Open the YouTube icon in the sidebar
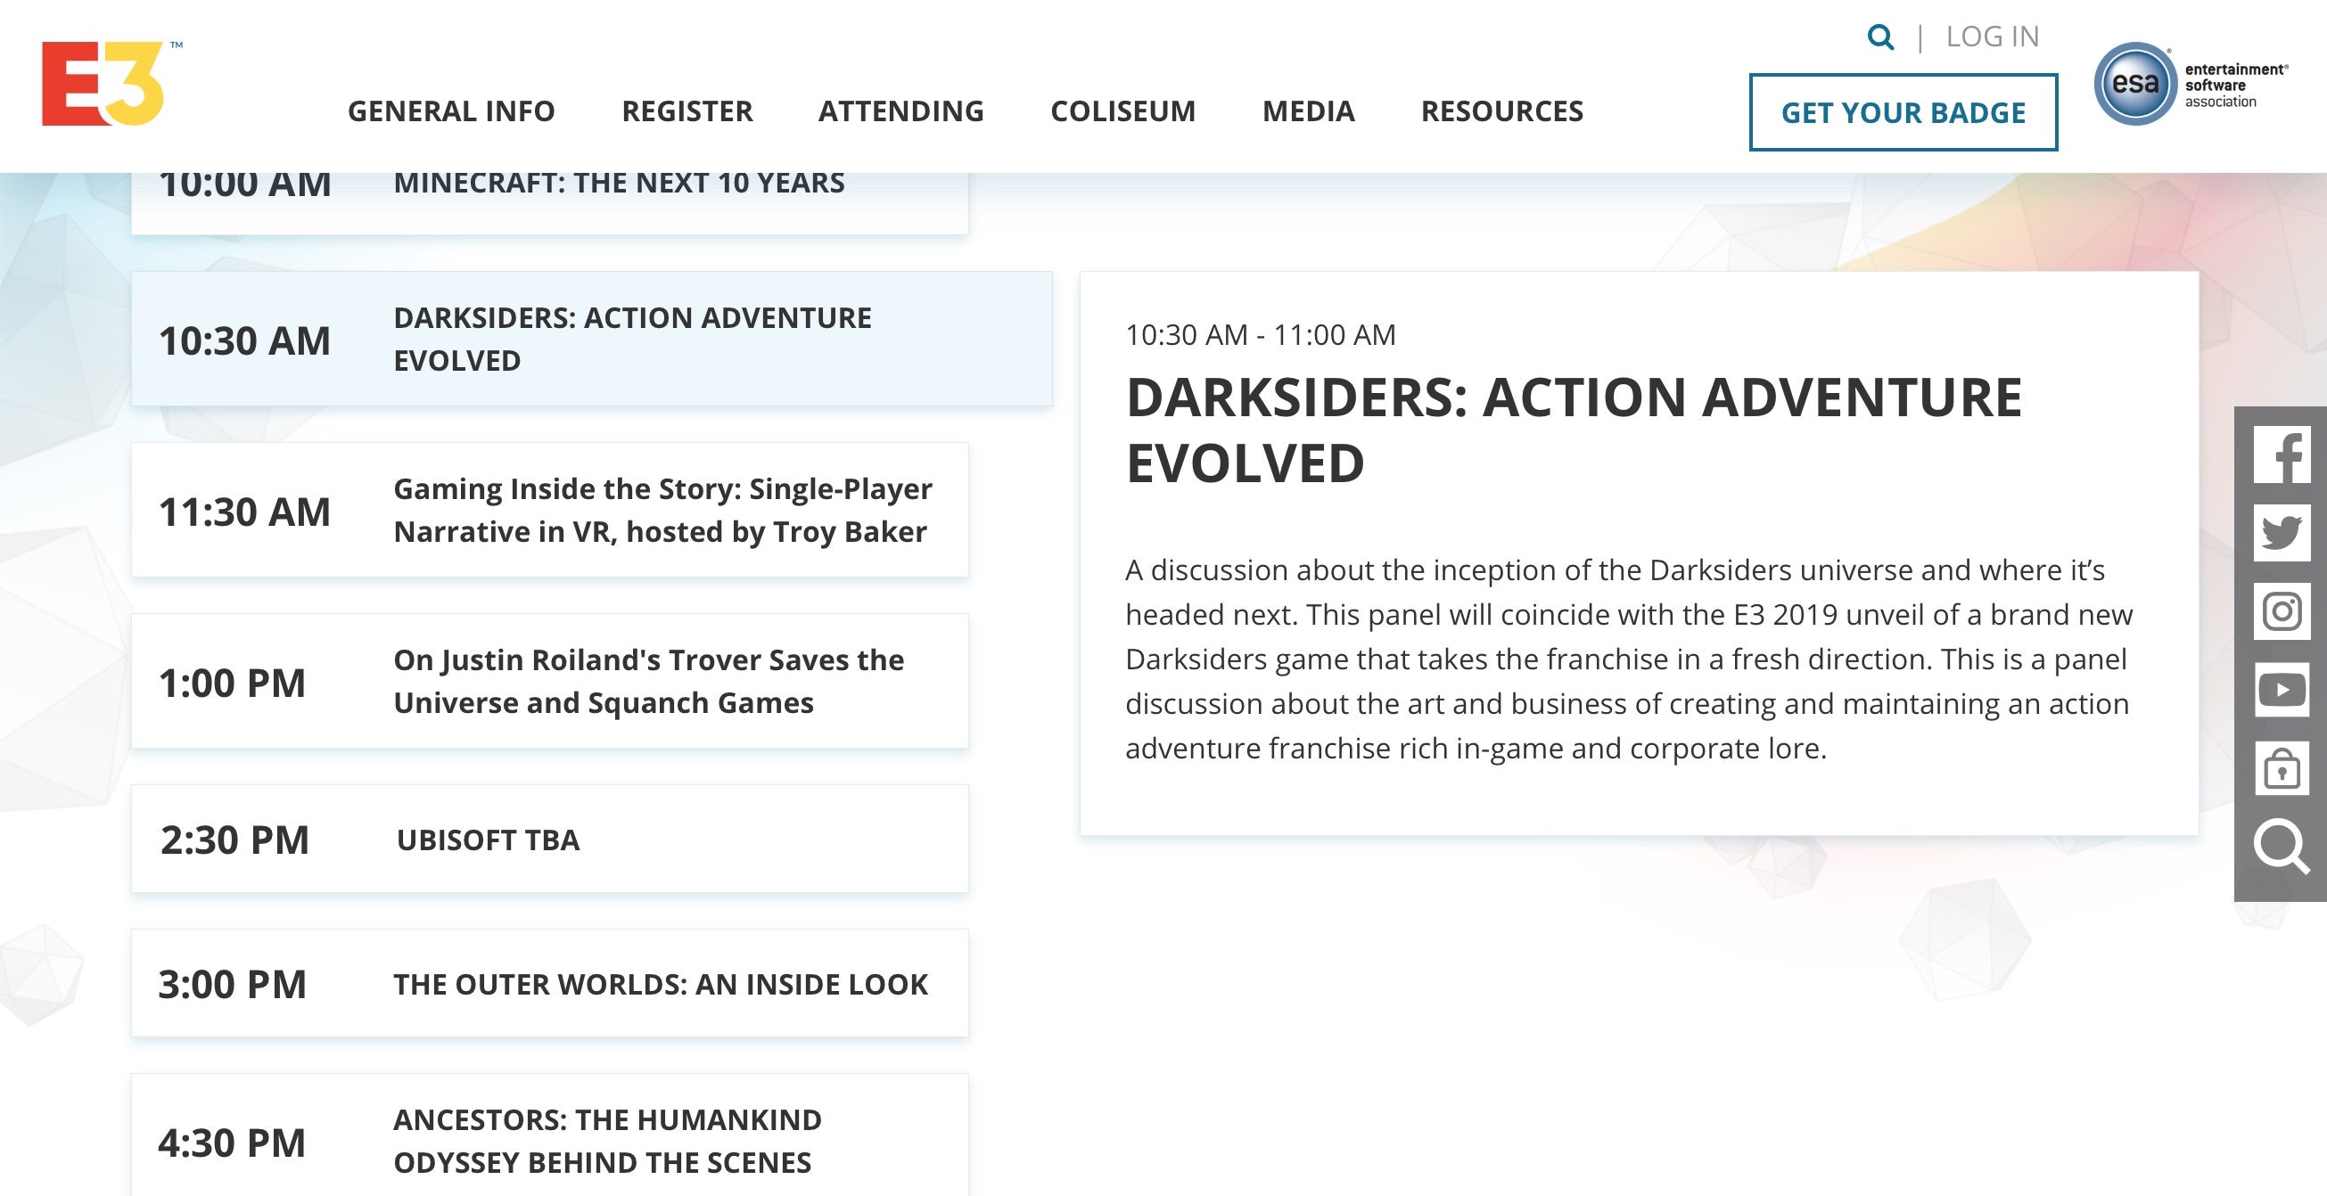The image size is (2327, 1196). tap(2282, 690)
